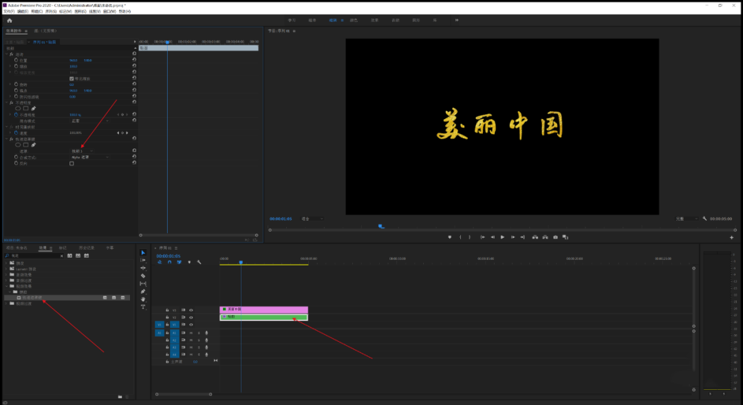Select the Pen tool in the timeline toolbar
This screenshot has height=405, width=743.
coord(143,292)
